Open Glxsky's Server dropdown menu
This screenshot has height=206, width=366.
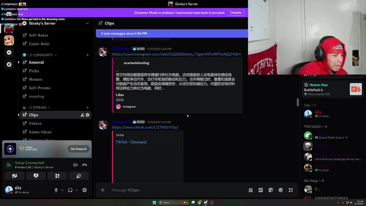click(x=87, y=23)
